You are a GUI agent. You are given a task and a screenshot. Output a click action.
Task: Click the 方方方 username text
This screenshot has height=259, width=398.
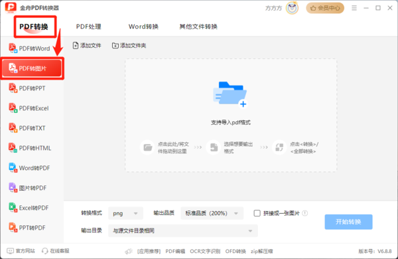pyautogui.click(x=273, y=9)
